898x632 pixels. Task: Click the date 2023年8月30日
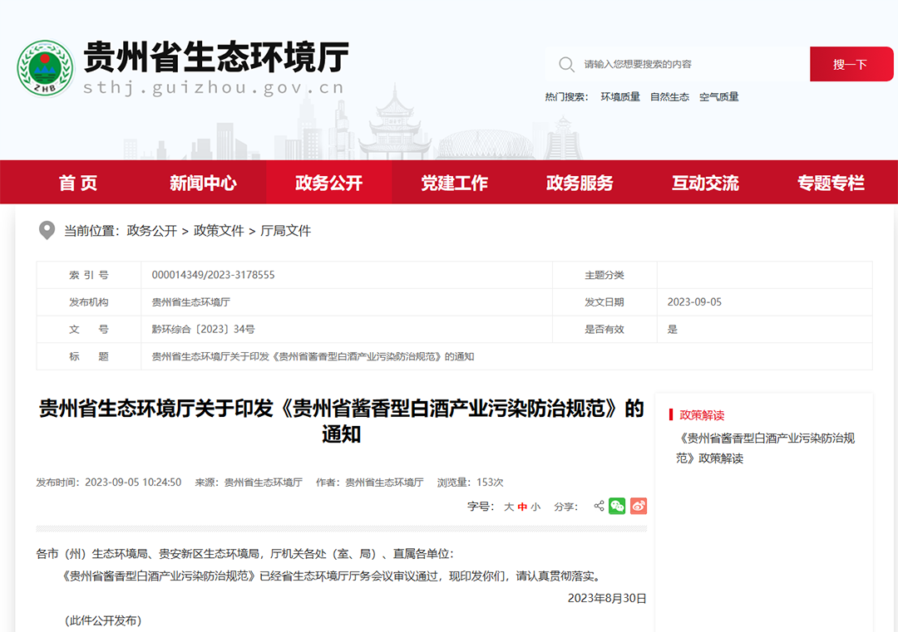pyautogui.click(x=607, y=598)
